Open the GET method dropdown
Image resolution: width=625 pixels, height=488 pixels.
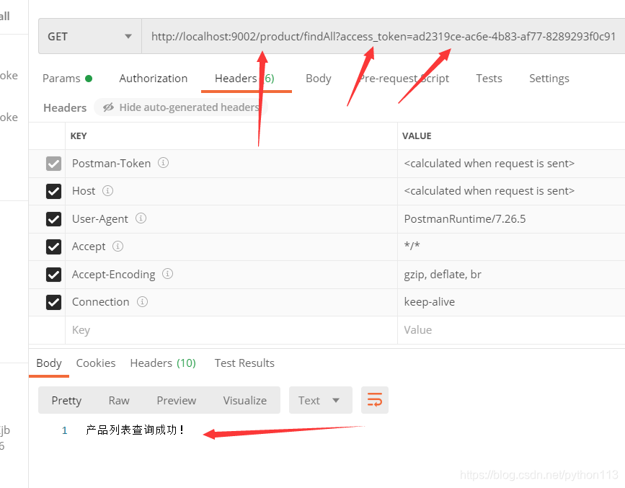coord(90,36)
